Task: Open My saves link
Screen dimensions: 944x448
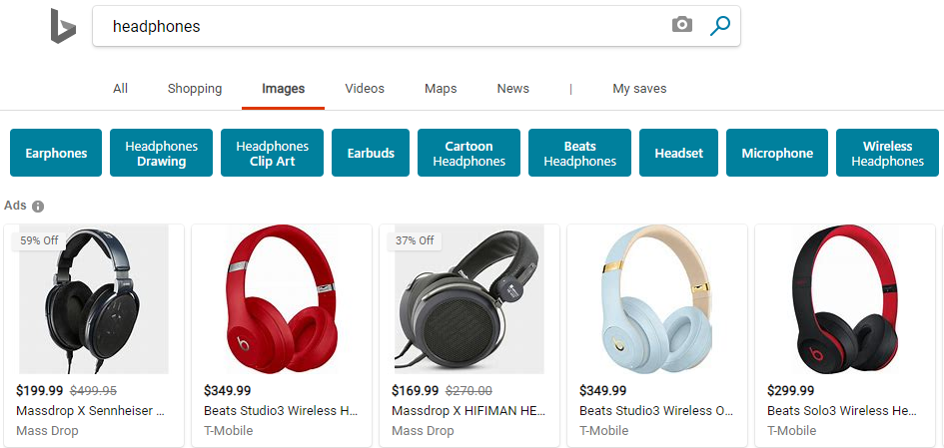Action: [x=639, y=89]
